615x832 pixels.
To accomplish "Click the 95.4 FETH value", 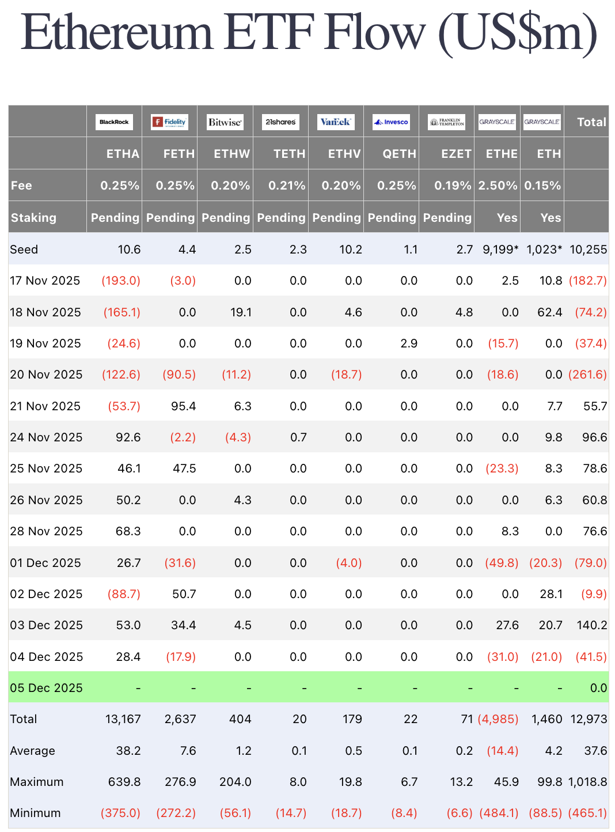I will coord(184,406).
